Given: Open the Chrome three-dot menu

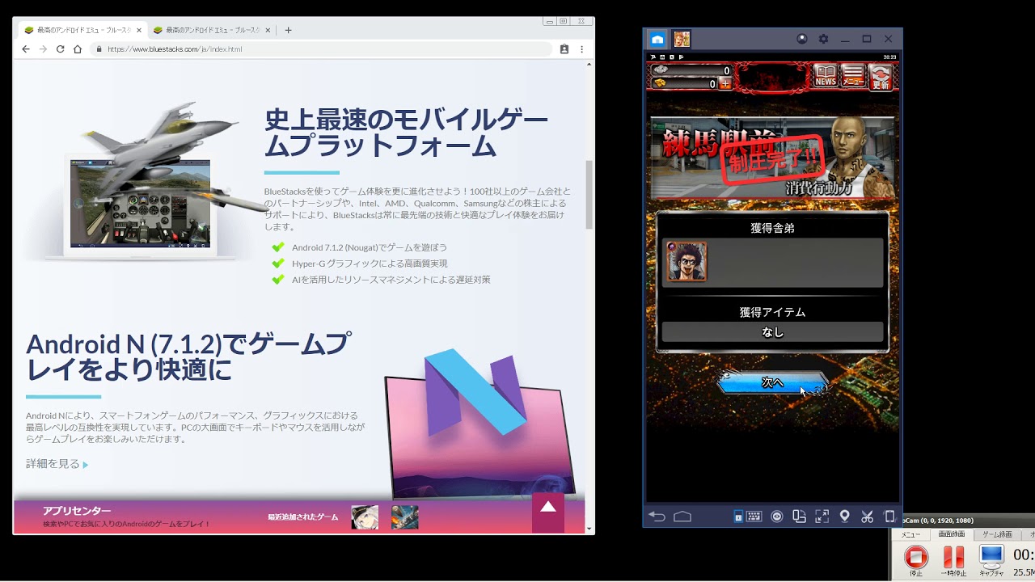Looking at the screenshot, I should pos(581,49).
